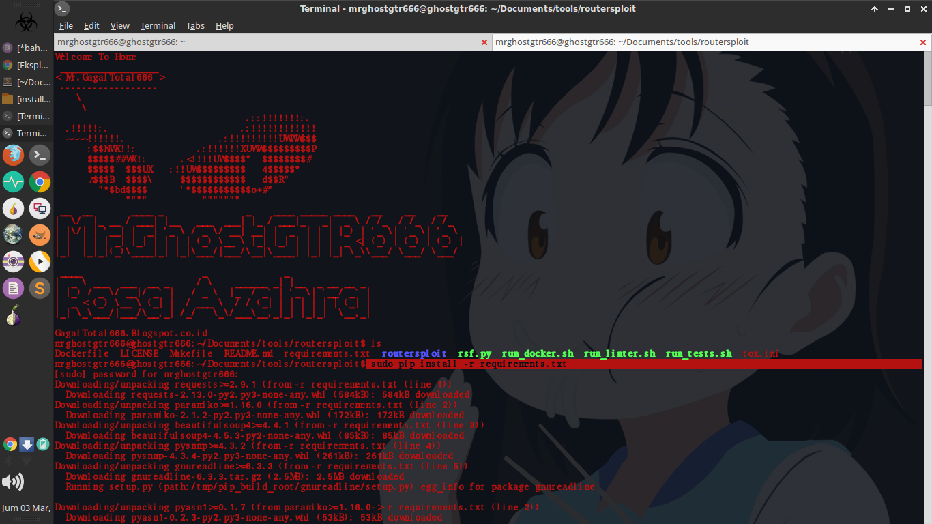Switch to the [~/Doc... window in task list
Screen dimensions: 932x524
tap(27, 82)
